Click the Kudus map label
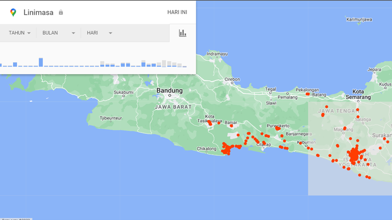 tap(385, 84)
